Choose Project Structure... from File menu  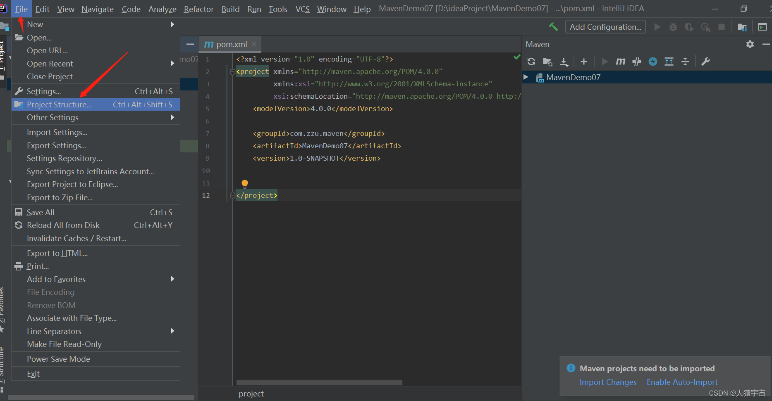click(96, 104)
